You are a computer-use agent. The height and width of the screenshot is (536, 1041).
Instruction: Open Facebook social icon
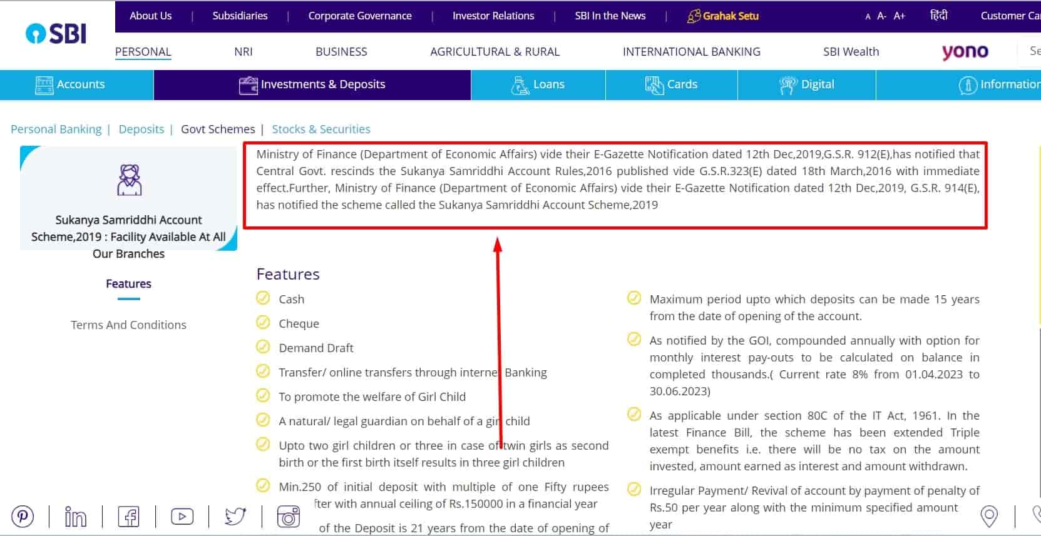point(128,517)
